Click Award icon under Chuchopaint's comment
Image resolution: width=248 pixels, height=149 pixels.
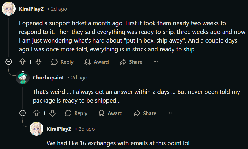click(x=102, y=113)
